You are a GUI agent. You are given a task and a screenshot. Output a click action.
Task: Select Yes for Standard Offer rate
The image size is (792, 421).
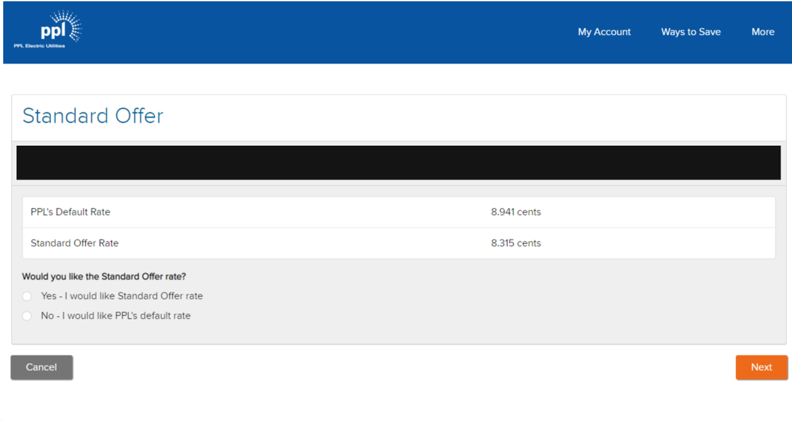27,296
